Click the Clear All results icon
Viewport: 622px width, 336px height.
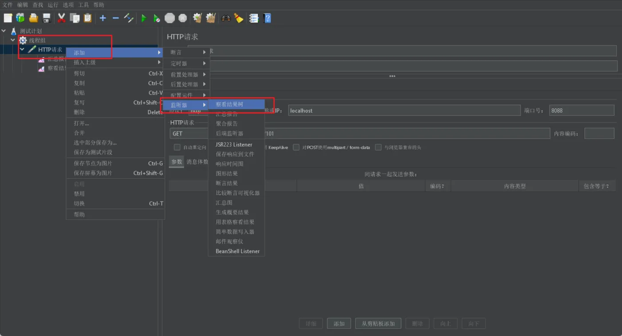(x=211, y=18)
